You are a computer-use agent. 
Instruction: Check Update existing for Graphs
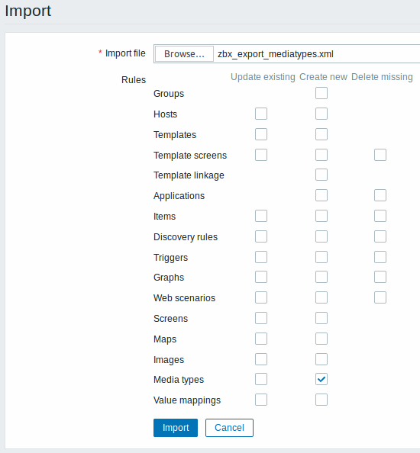261,277
